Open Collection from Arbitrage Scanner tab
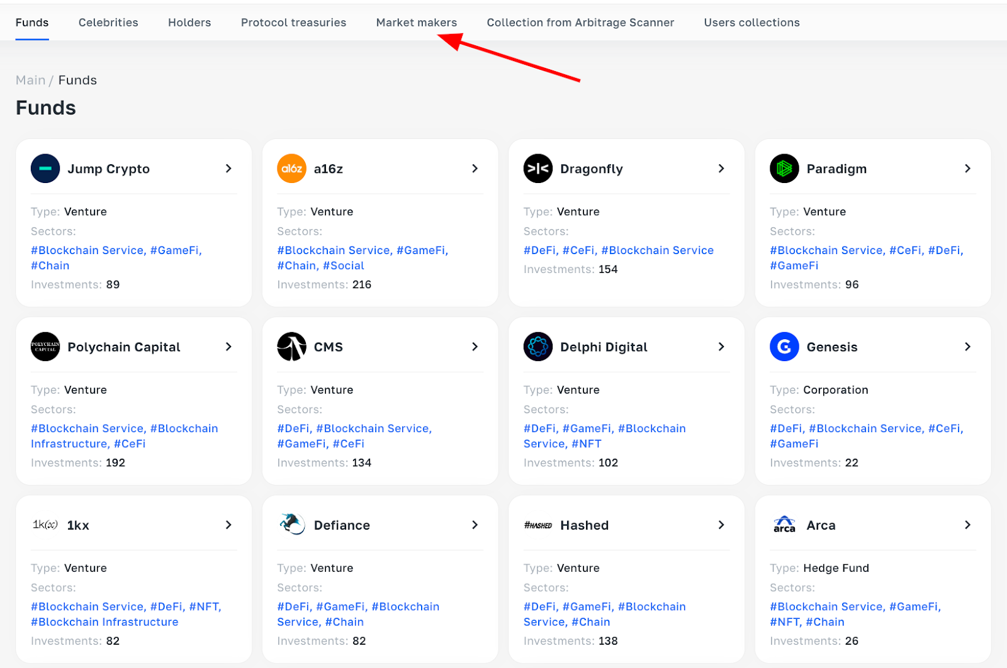This screenshot has height=668, width=1007. point(580,23)
